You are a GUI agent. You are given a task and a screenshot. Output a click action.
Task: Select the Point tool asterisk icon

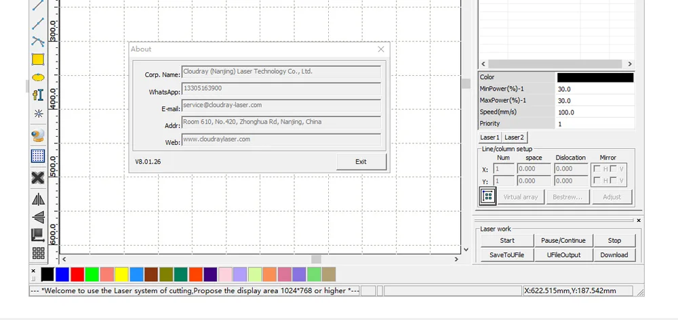[38, 114]
